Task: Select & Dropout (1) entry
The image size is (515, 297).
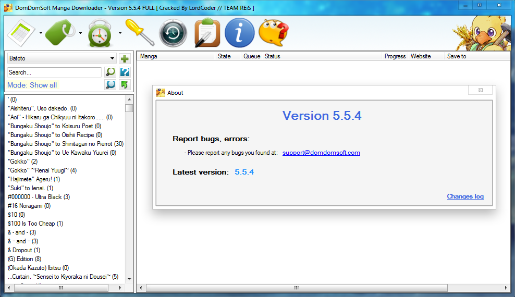Action: pos(24,250)
